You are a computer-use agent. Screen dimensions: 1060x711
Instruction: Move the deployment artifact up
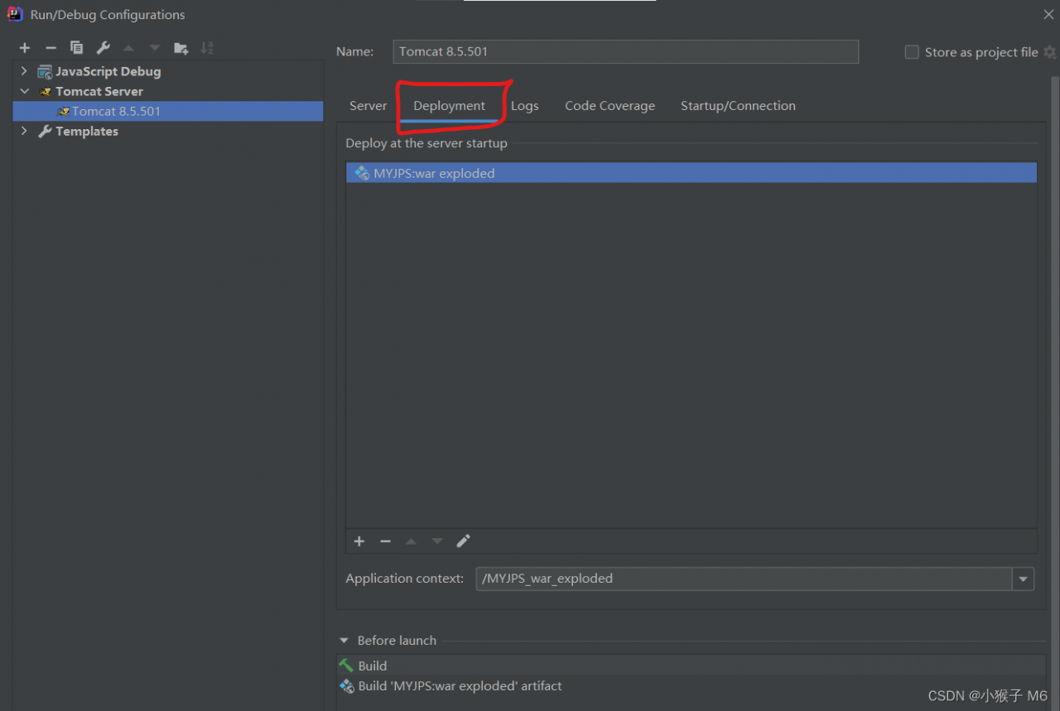pos(411,541)
